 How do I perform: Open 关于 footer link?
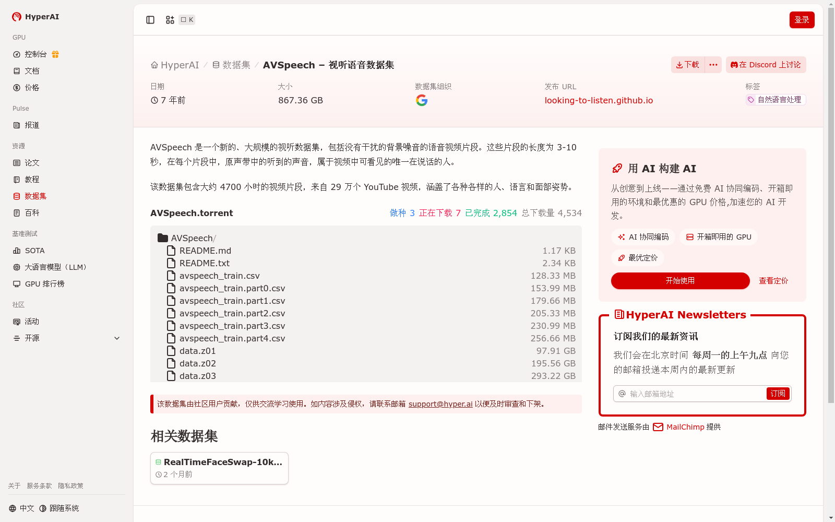pyautogui.click(x=14, y=486)
